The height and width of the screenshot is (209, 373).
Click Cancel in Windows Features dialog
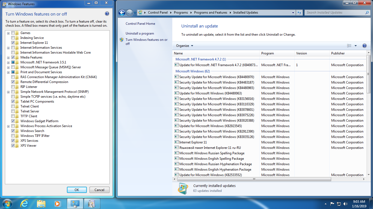point(99,190)
